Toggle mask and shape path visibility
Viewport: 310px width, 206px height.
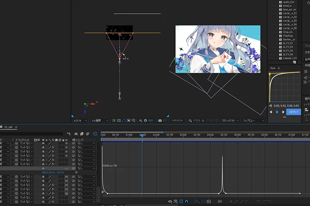tap(124, 121)
